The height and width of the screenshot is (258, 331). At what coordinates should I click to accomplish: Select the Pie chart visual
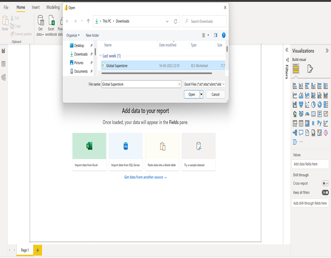313,105
